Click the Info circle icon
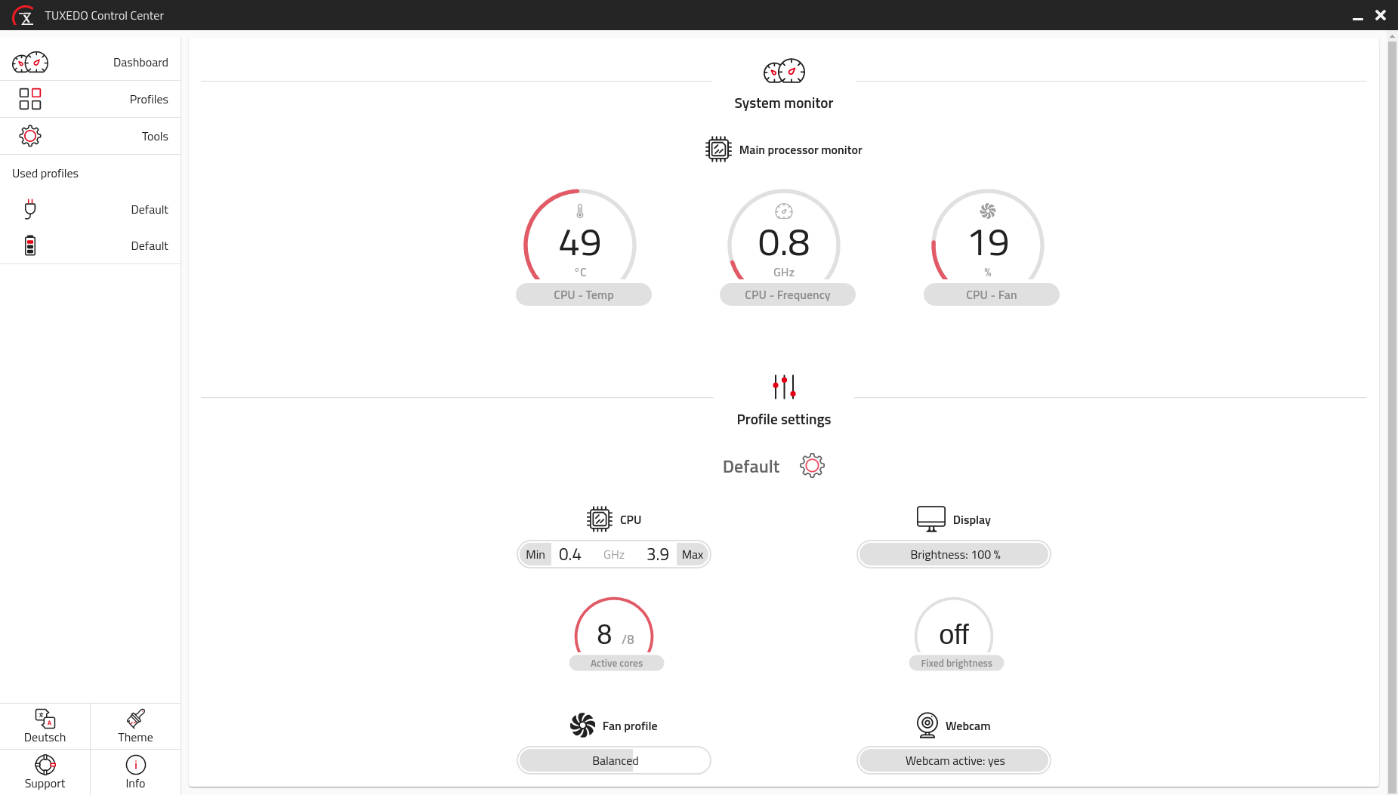 [x=136, y=765]
